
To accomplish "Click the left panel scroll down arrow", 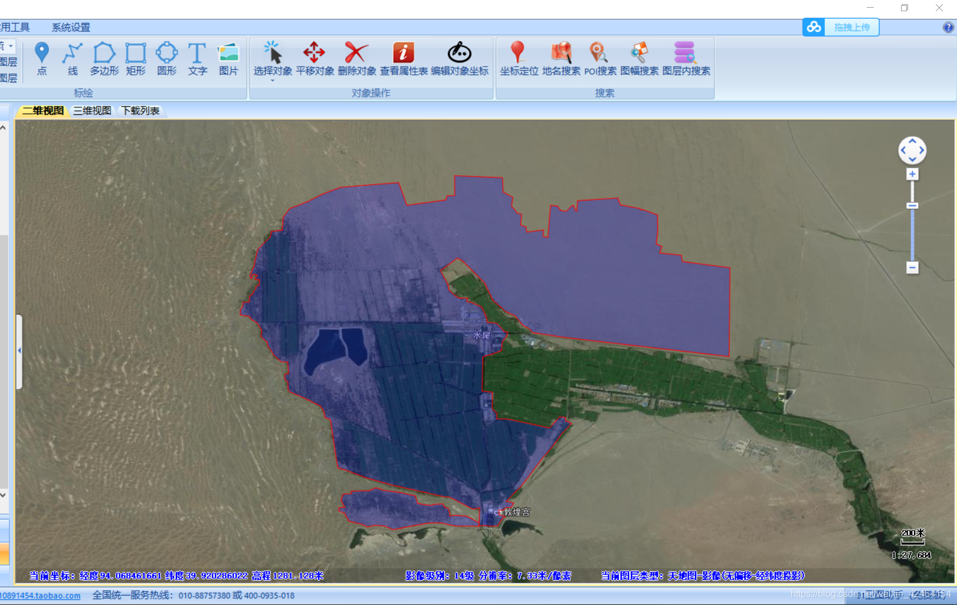I will [4, 495].
